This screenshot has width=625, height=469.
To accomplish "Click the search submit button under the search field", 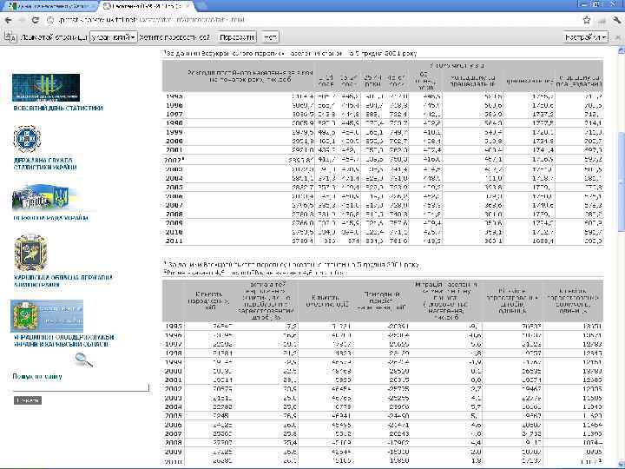I will (28, 400).
